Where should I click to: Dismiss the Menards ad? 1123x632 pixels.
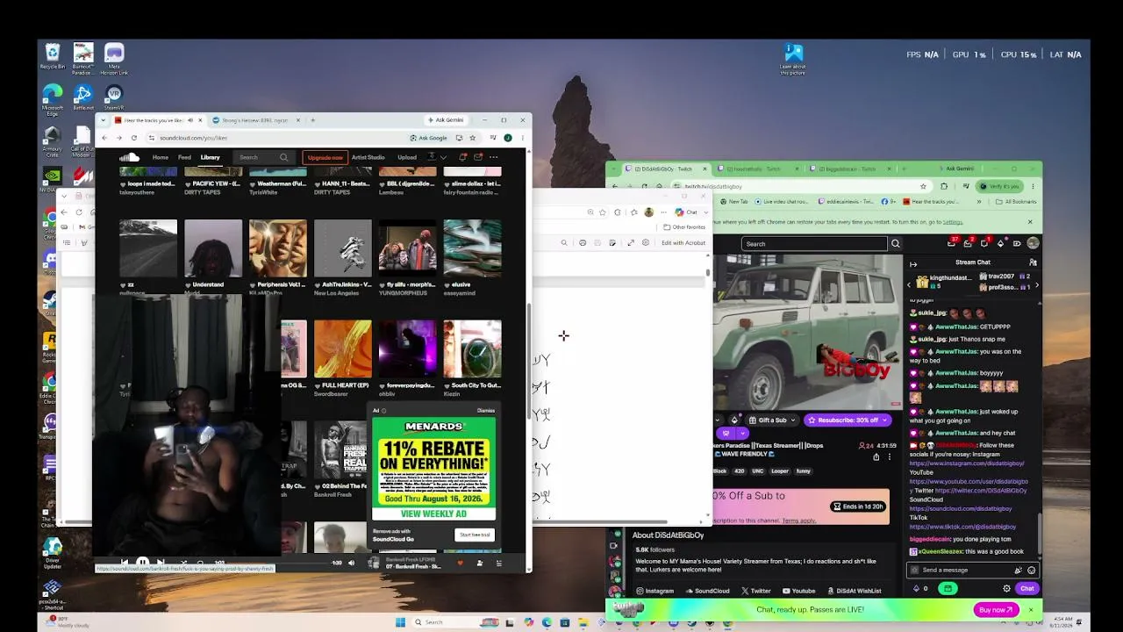pyautogui.click(x=485, y=410)
